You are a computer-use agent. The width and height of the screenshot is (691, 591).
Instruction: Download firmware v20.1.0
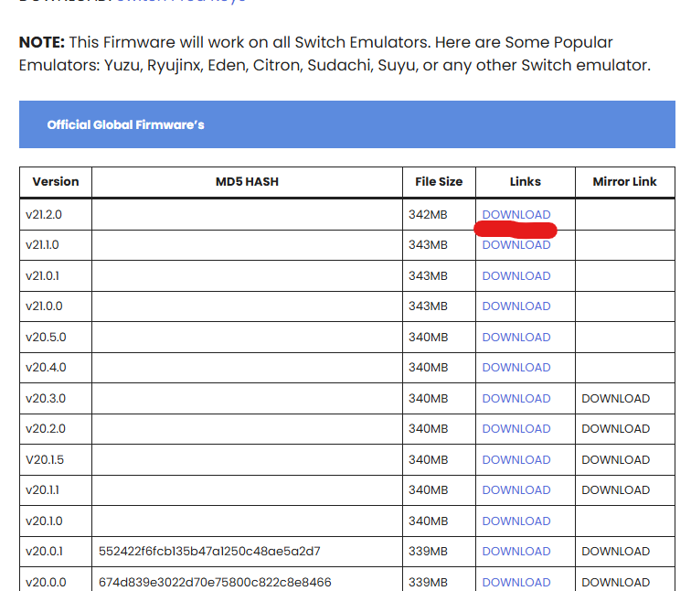[516, 521]
